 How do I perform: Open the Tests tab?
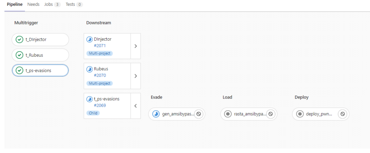[x=74, y=5]
